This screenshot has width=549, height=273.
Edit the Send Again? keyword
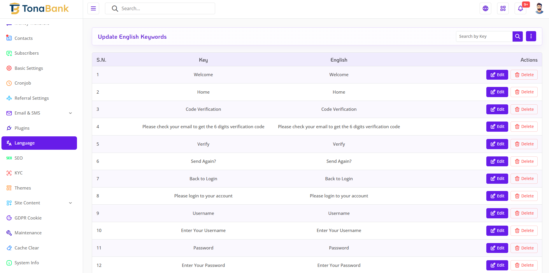click(497, 161)
